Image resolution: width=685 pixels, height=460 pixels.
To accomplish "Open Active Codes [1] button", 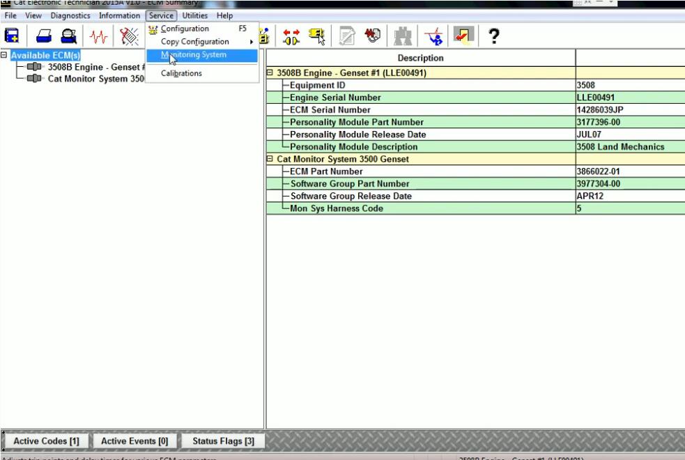I will click(46, 440).
